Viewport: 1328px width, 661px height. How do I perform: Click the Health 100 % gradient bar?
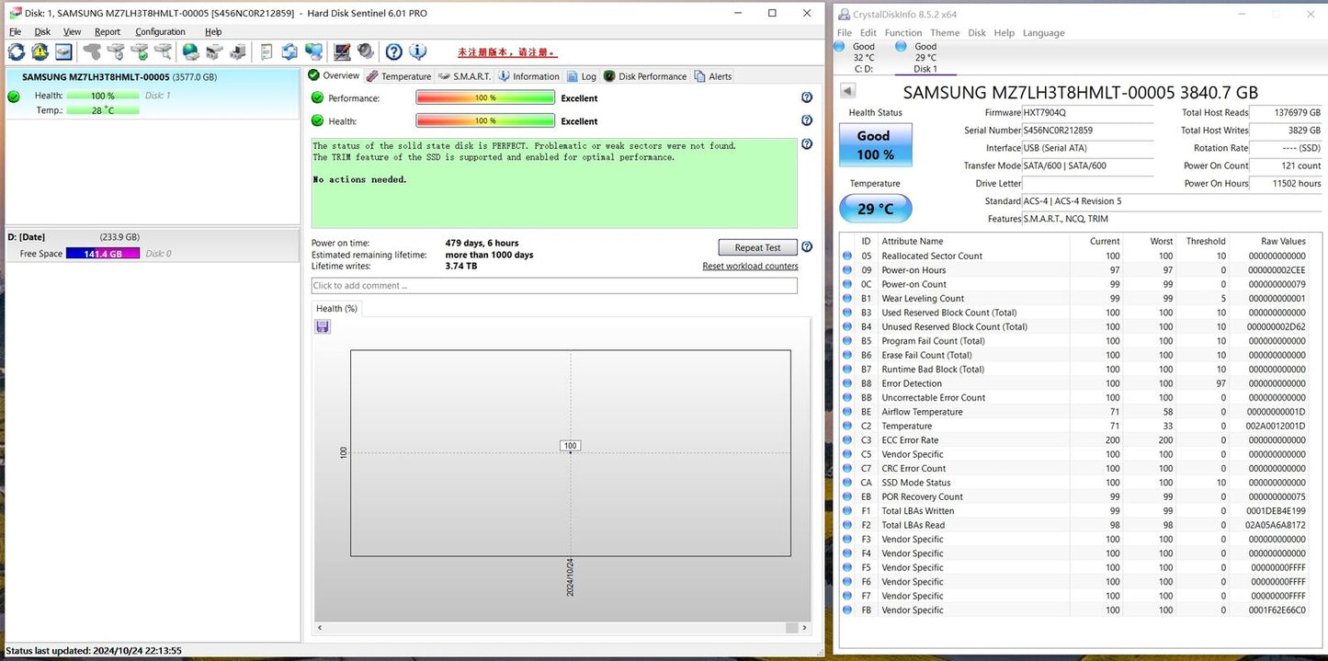[x=485, y=120]
